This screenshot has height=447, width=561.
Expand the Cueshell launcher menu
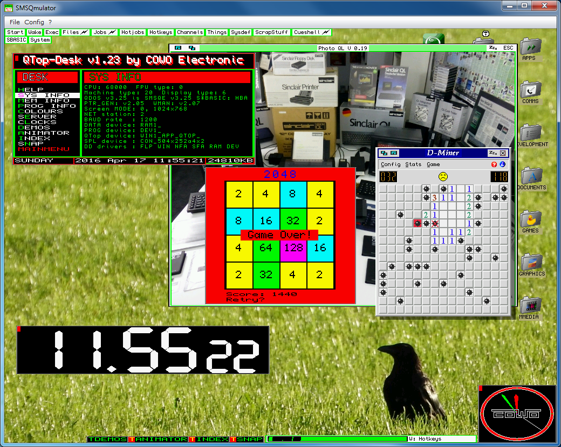coord(311,32)
